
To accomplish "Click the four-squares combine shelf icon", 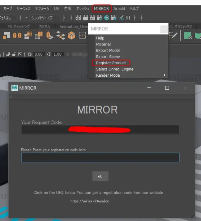I will (x=6, y=35).
